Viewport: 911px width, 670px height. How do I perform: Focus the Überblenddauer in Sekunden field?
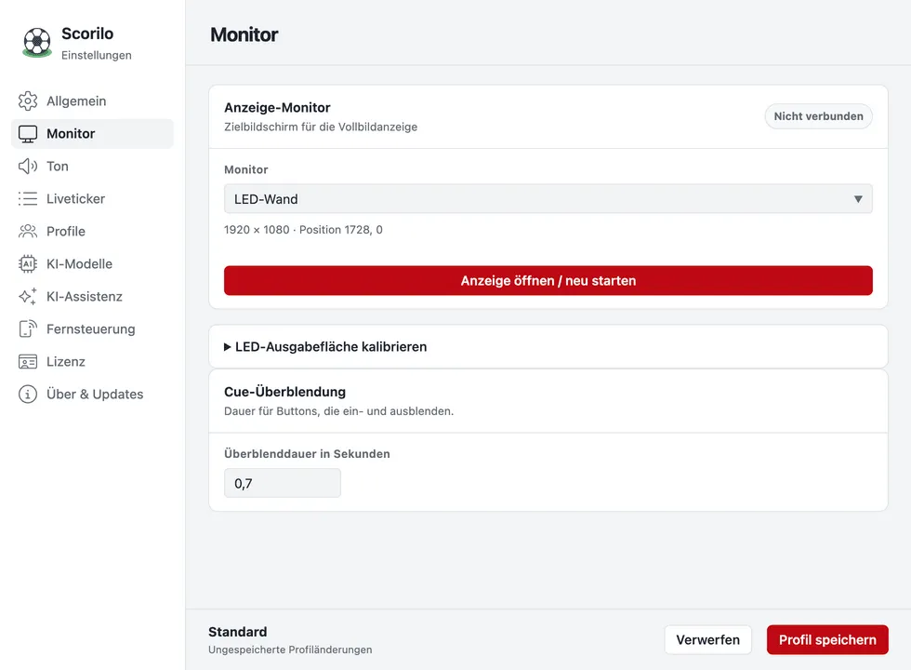(x=283, y=483)
